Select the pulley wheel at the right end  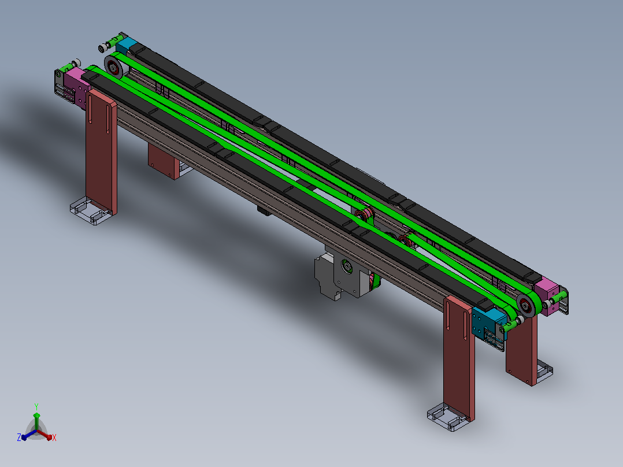point(527,305)
